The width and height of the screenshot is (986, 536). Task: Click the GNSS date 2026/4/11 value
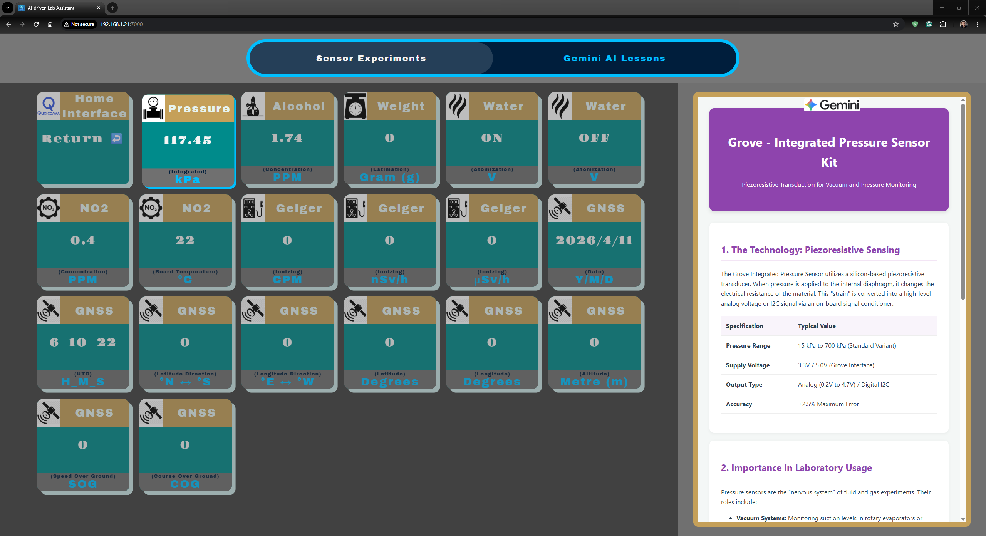(x=594, y=240)
